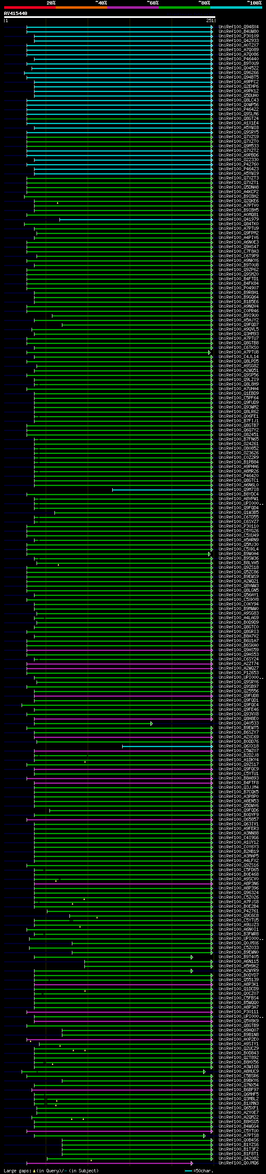Image resolution: width=266 pixels, height=1174 pixels.
Task: Click the purple ~60% identity legend swatch
Action: [x=133, y=8]
